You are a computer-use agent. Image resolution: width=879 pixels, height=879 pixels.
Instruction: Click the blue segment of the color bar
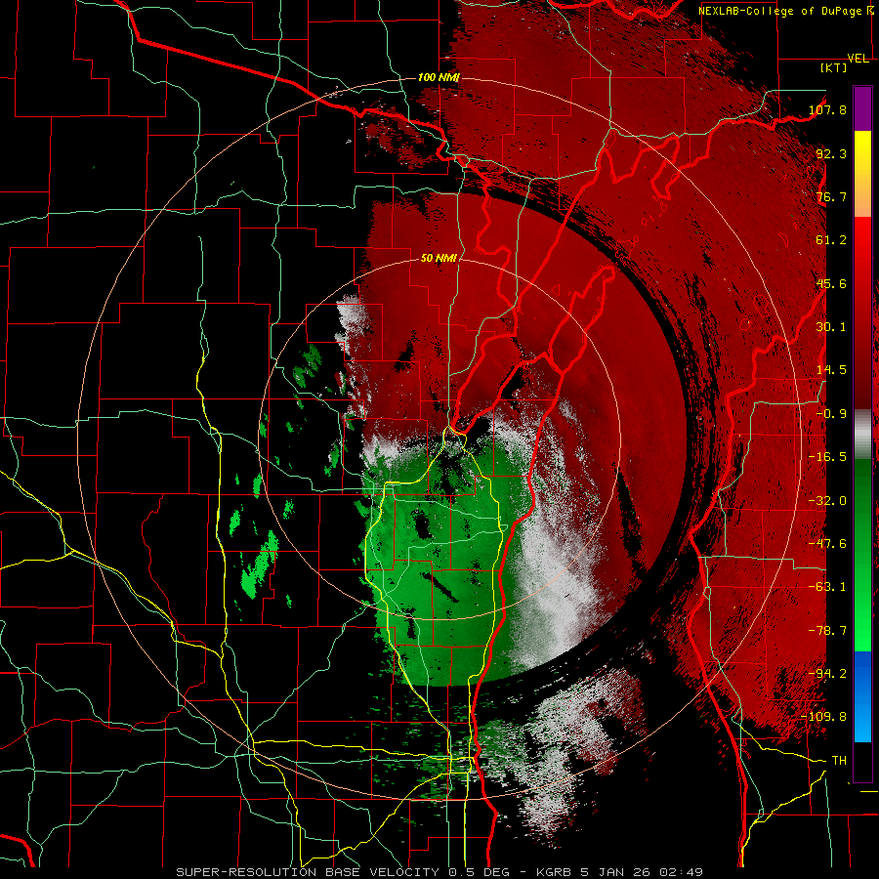pos(862,696)
